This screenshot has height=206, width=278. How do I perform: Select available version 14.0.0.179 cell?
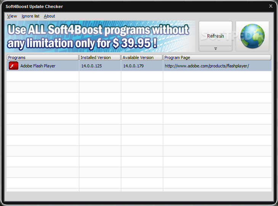[x=142, y=66]
